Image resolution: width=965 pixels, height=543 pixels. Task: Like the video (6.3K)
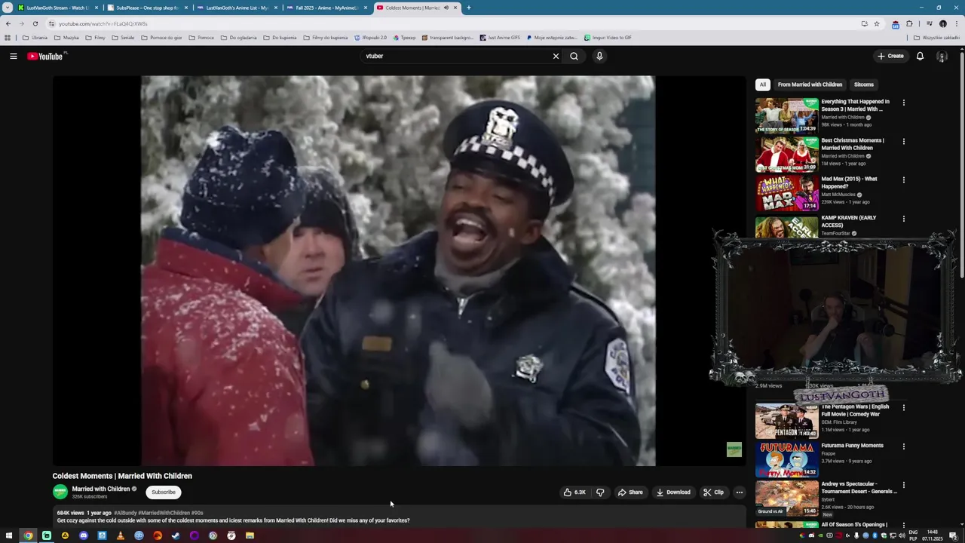(x=574, y=492)
